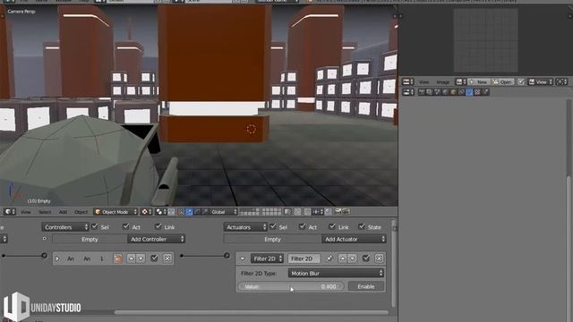Click the OpenGL render animation icon
The height and width of the screenshot is (322, 573).
pos(346,212)
